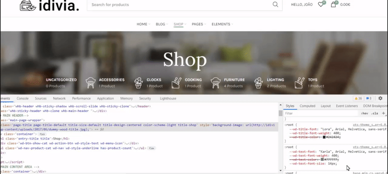Click flex badge next to wd-nav-product-cat ul
The height and width of the screenshot is (174, 388).
(x=151, y=148)
